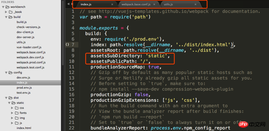The width and height of the screenshot is (269, 131).
Task: Collapse the static folder triangle
Action: click(x=9, y=103)
